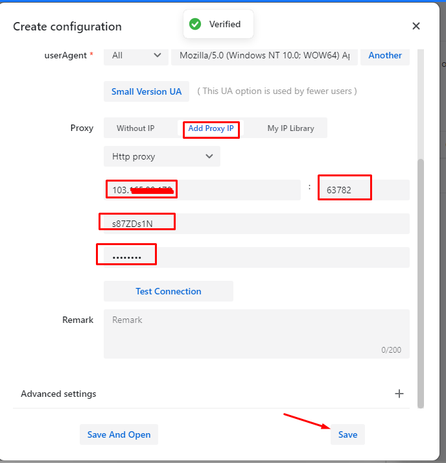Close the Create configuration dialog
This screenshot has width=446, height=463.
[416, 26]
